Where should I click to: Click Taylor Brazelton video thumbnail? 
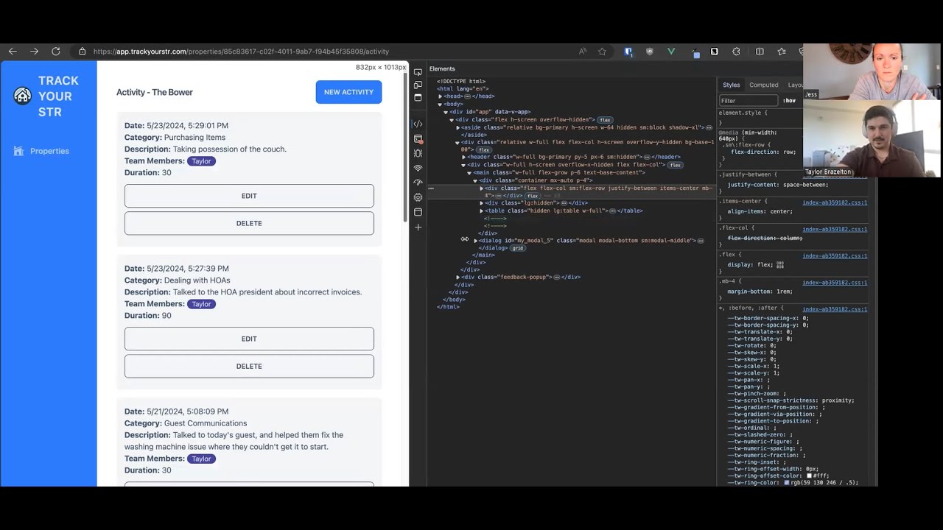(x=872, y=138)
